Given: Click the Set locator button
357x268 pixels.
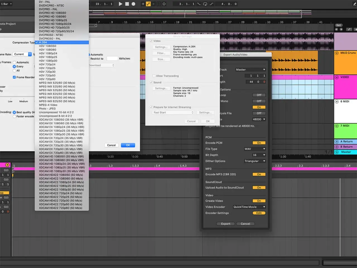Looking at the screenshot, I should [x=339, y=25].
